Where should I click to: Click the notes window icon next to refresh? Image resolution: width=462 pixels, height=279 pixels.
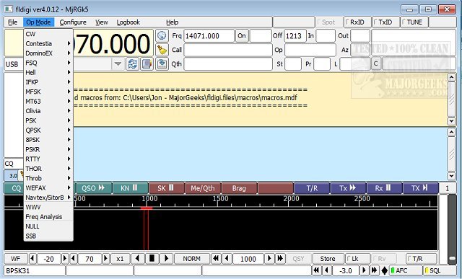(x=147, y=64)
